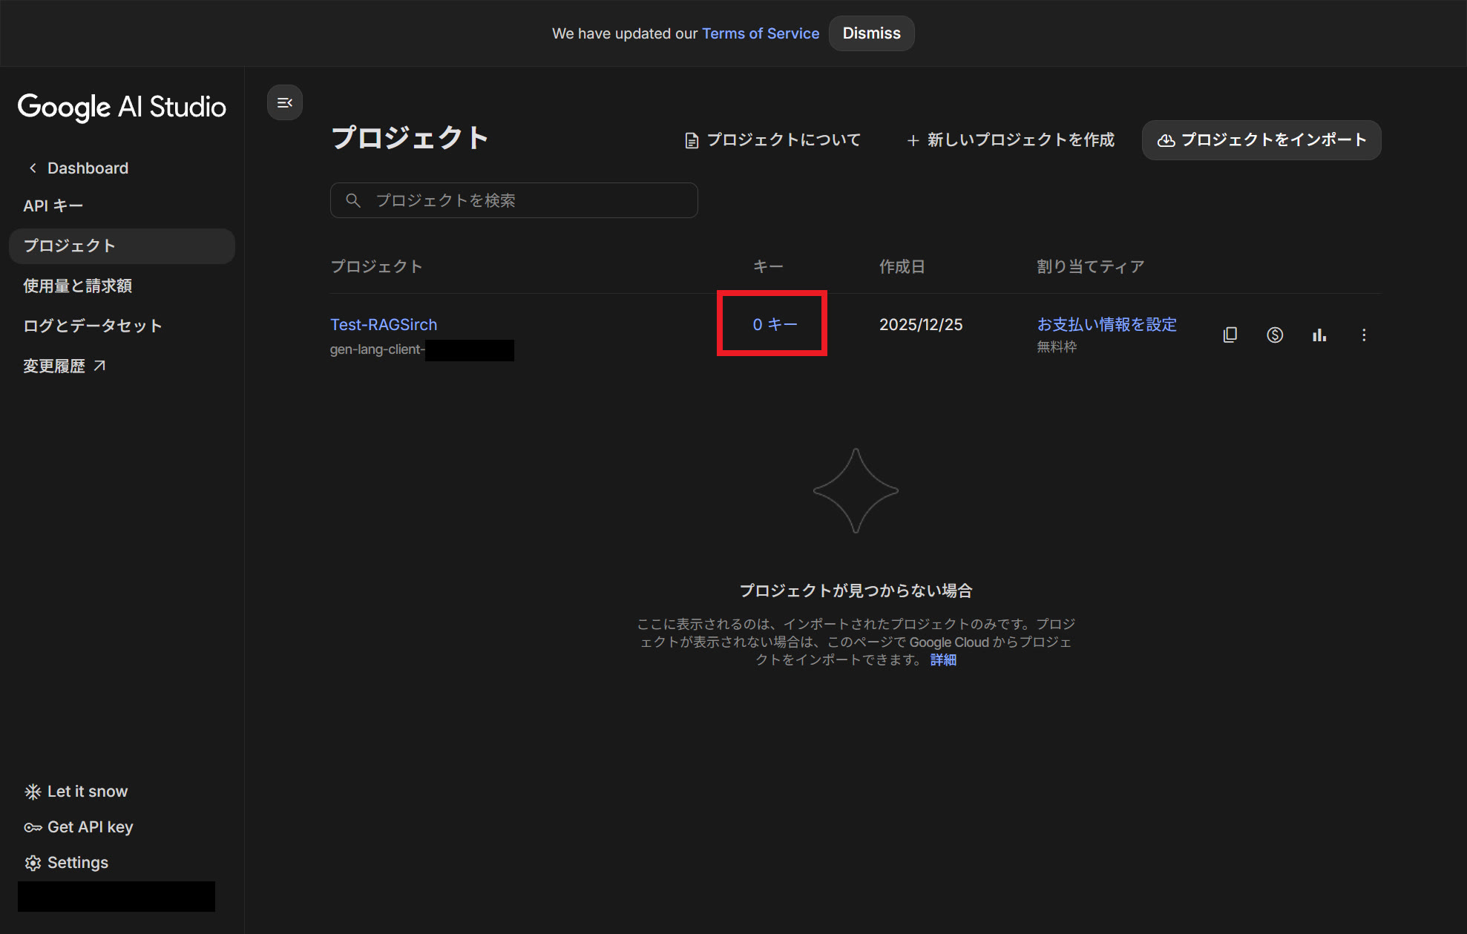Open 変更履歴 external link
This screenshot has height=934, width=1467.
pos(64,366)
